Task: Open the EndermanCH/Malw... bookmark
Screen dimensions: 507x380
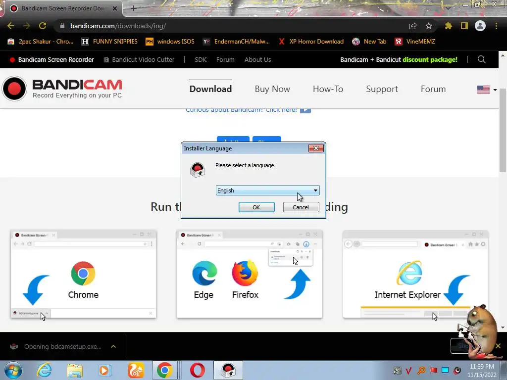Action: click(x=236, y=42)
